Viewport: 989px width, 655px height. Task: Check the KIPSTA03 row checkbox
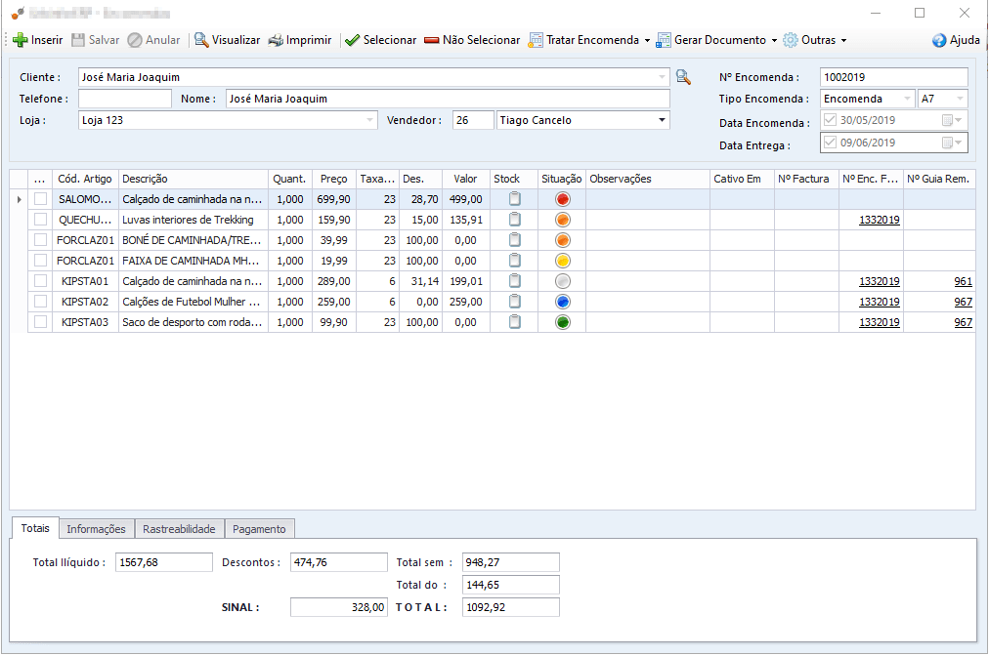tap(40, 322)
